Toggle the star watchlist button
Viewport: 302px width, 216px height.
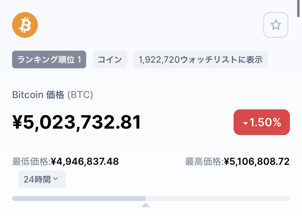tap(276, 25)
